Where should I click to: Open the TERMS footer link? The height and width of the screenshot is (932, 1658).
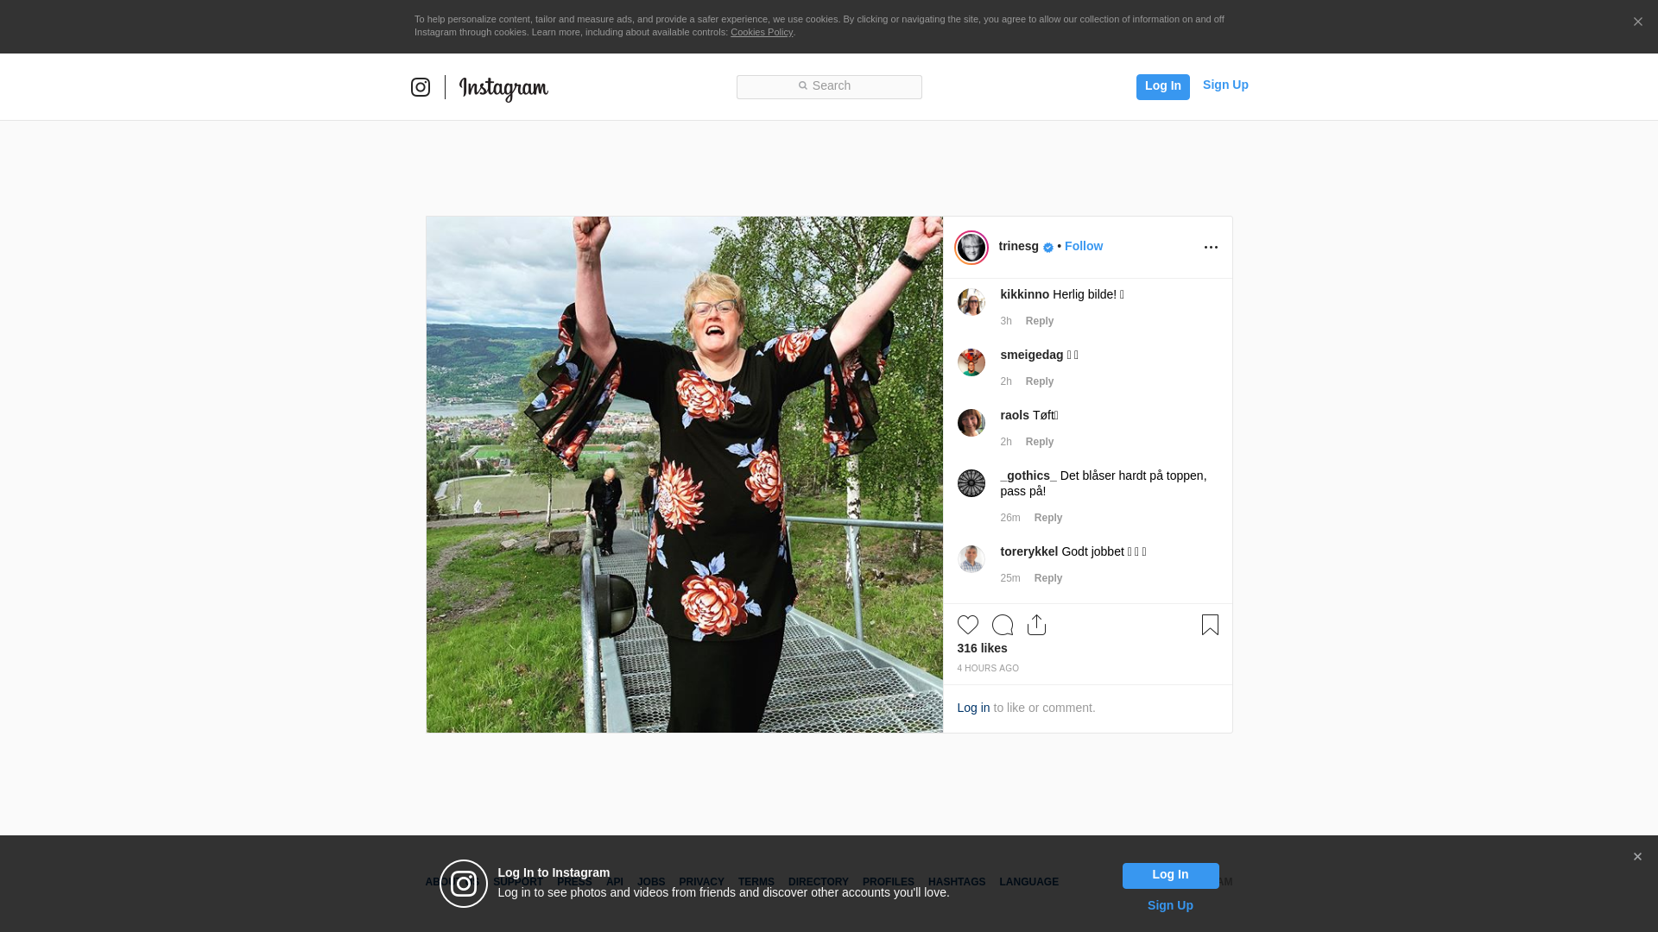click(756, 882)
